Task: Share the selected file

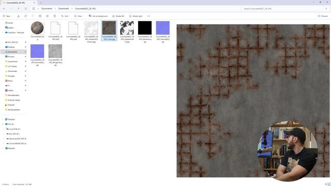Action: pos(47,16)
